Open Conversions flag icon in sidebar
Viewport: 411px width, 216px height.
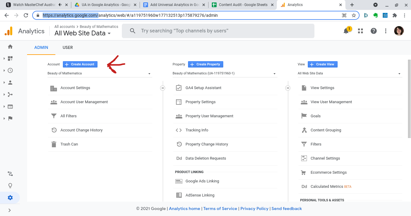[10, 118]
